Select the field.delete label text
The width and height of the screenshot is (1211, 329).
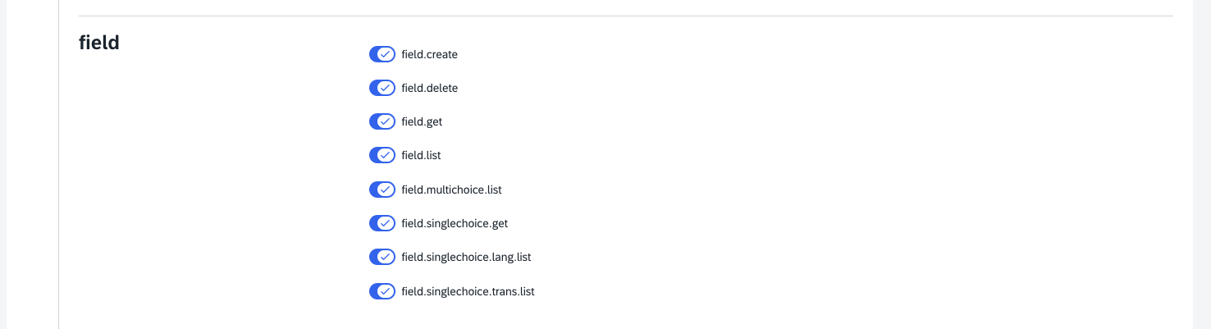pyautogui.click(x=429, y=89)
